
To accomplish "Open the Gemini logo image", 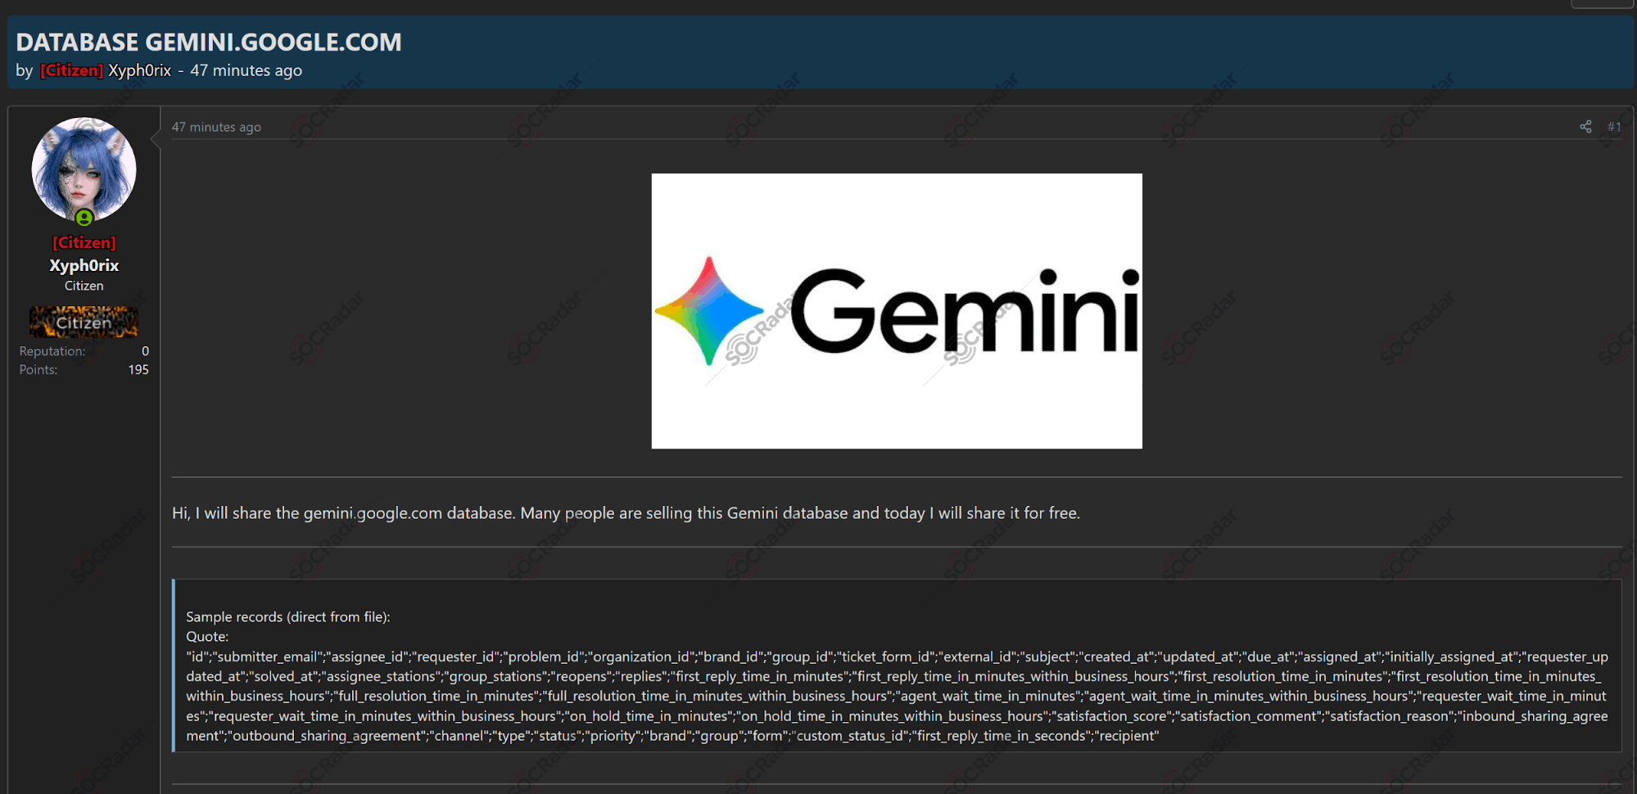I will [x=897, y=311].
